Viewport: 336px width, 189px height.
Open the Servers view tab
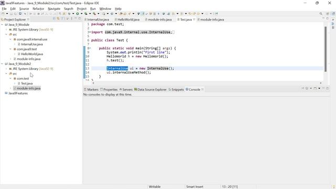coord(126,90)
